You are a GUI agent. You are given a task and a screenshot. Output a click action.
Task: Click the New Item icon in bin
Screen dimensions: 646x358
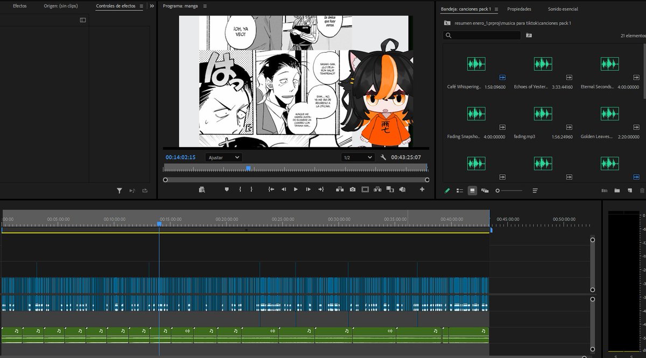629,190
